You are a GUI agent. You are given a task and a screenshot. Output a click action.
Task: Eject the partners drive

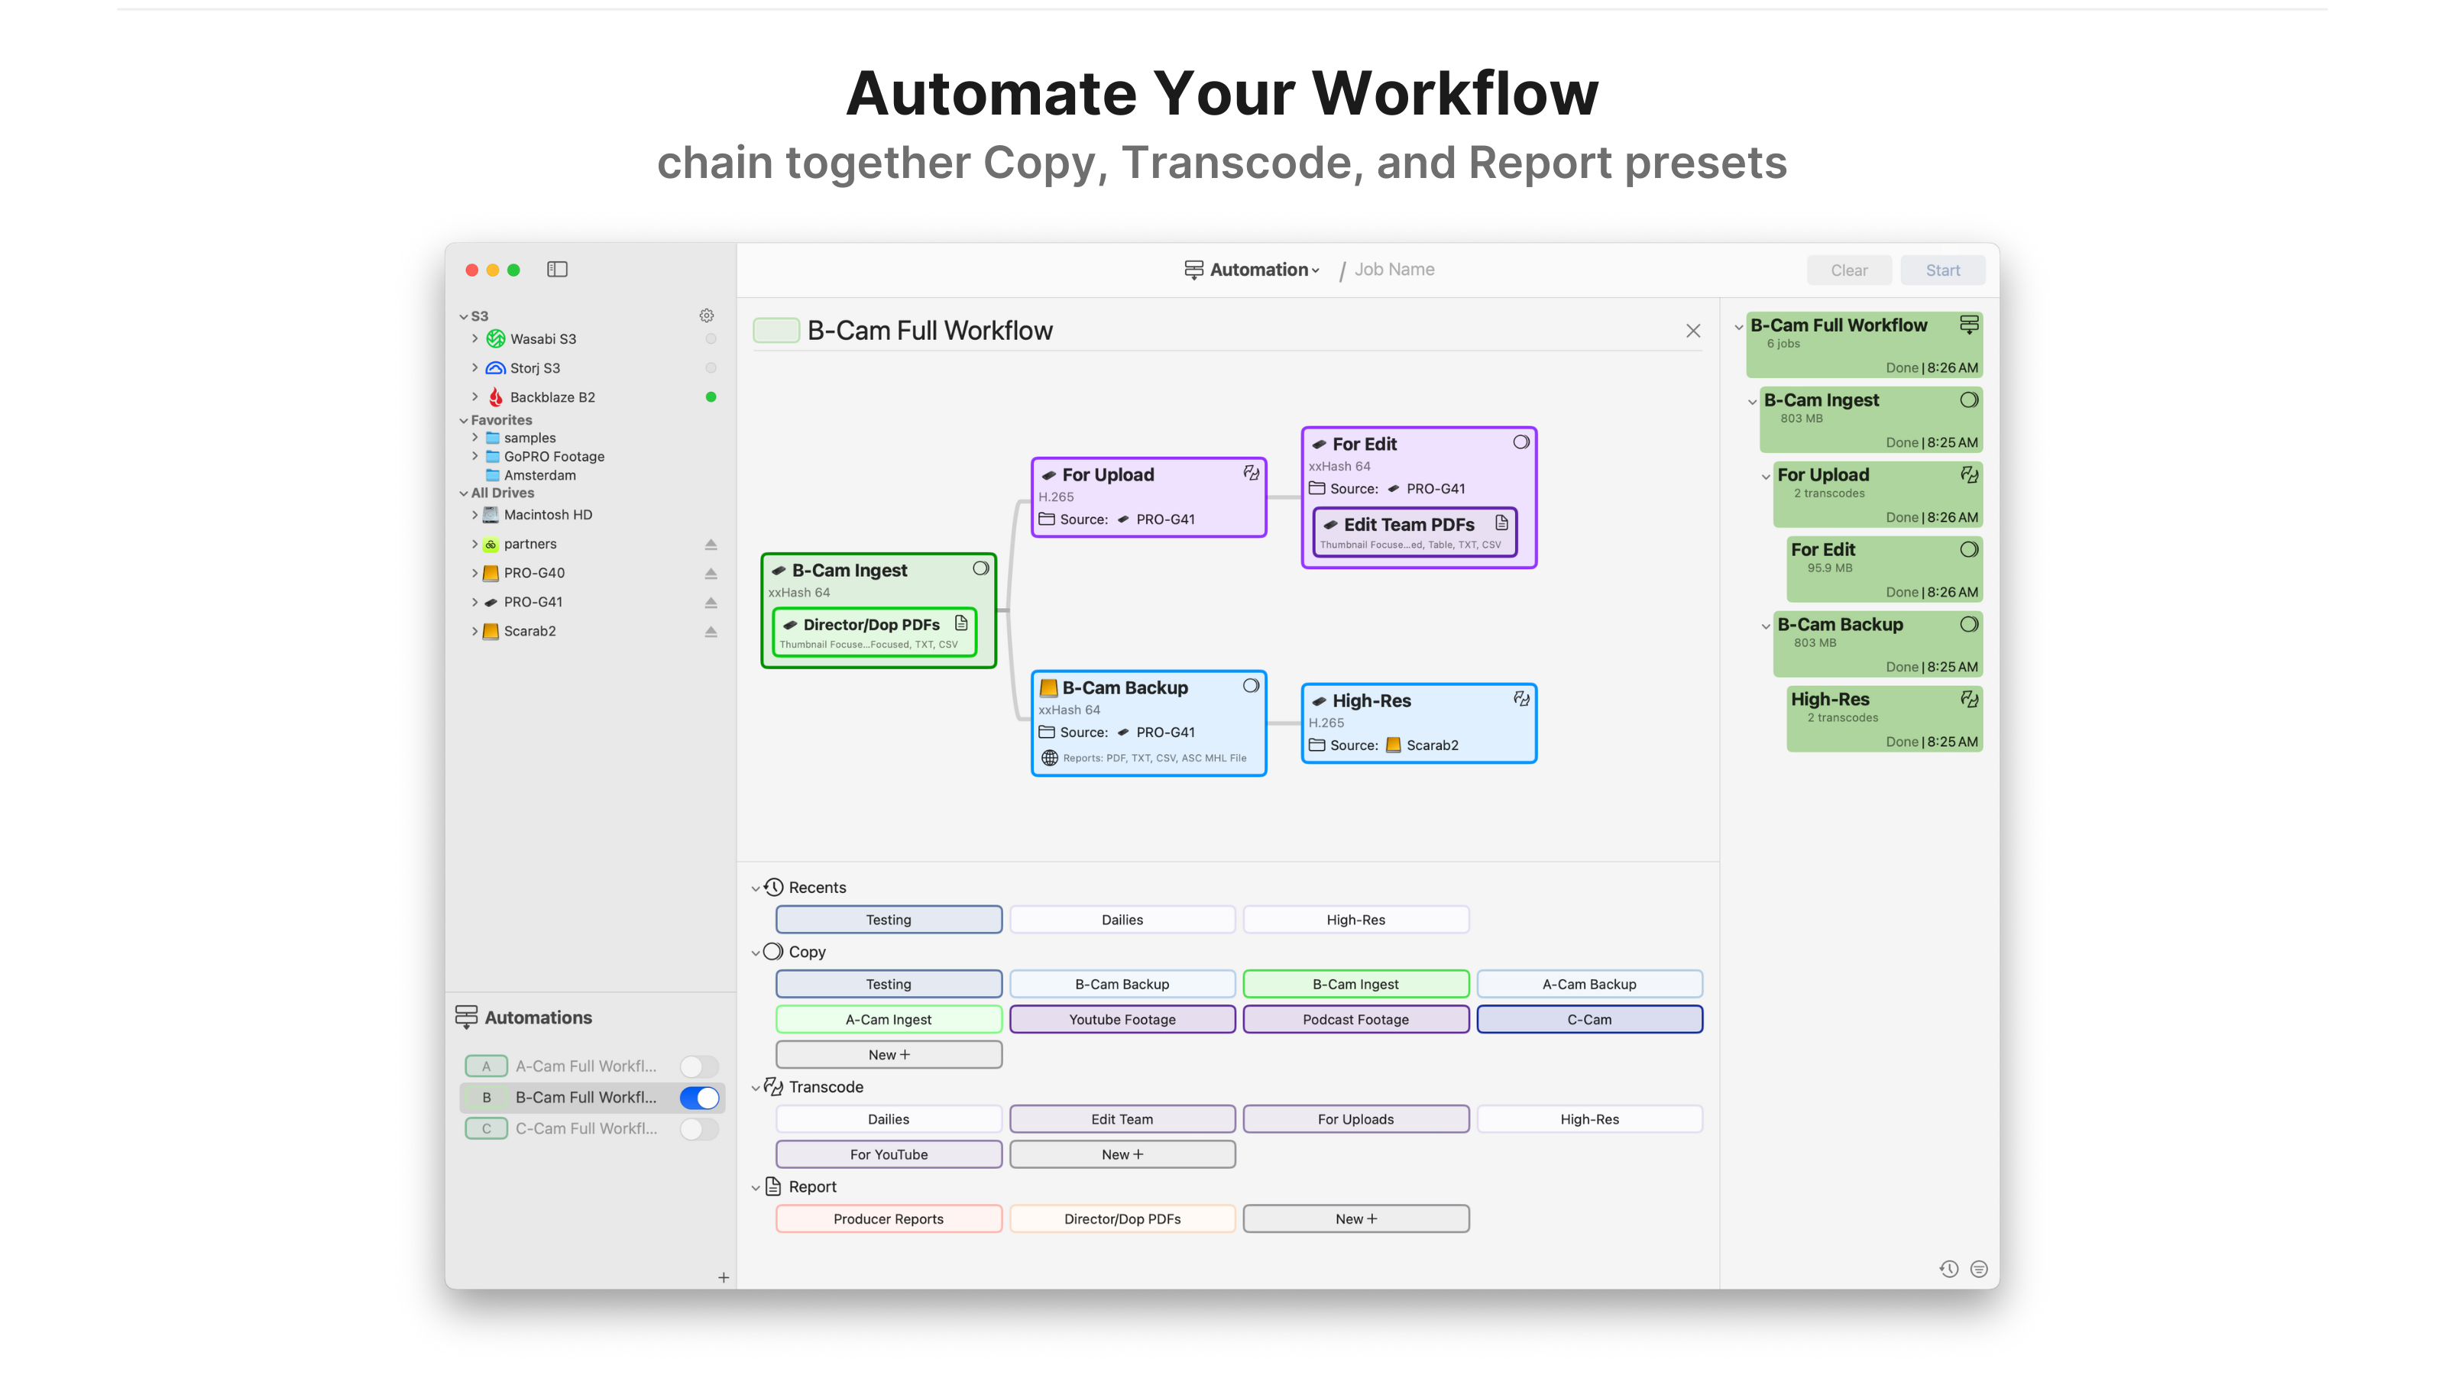click(x=711, y=545)
